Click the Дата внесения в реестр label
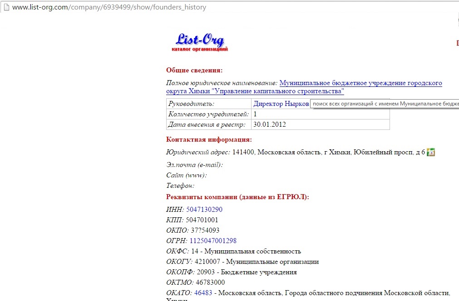 tap(207, 124)
